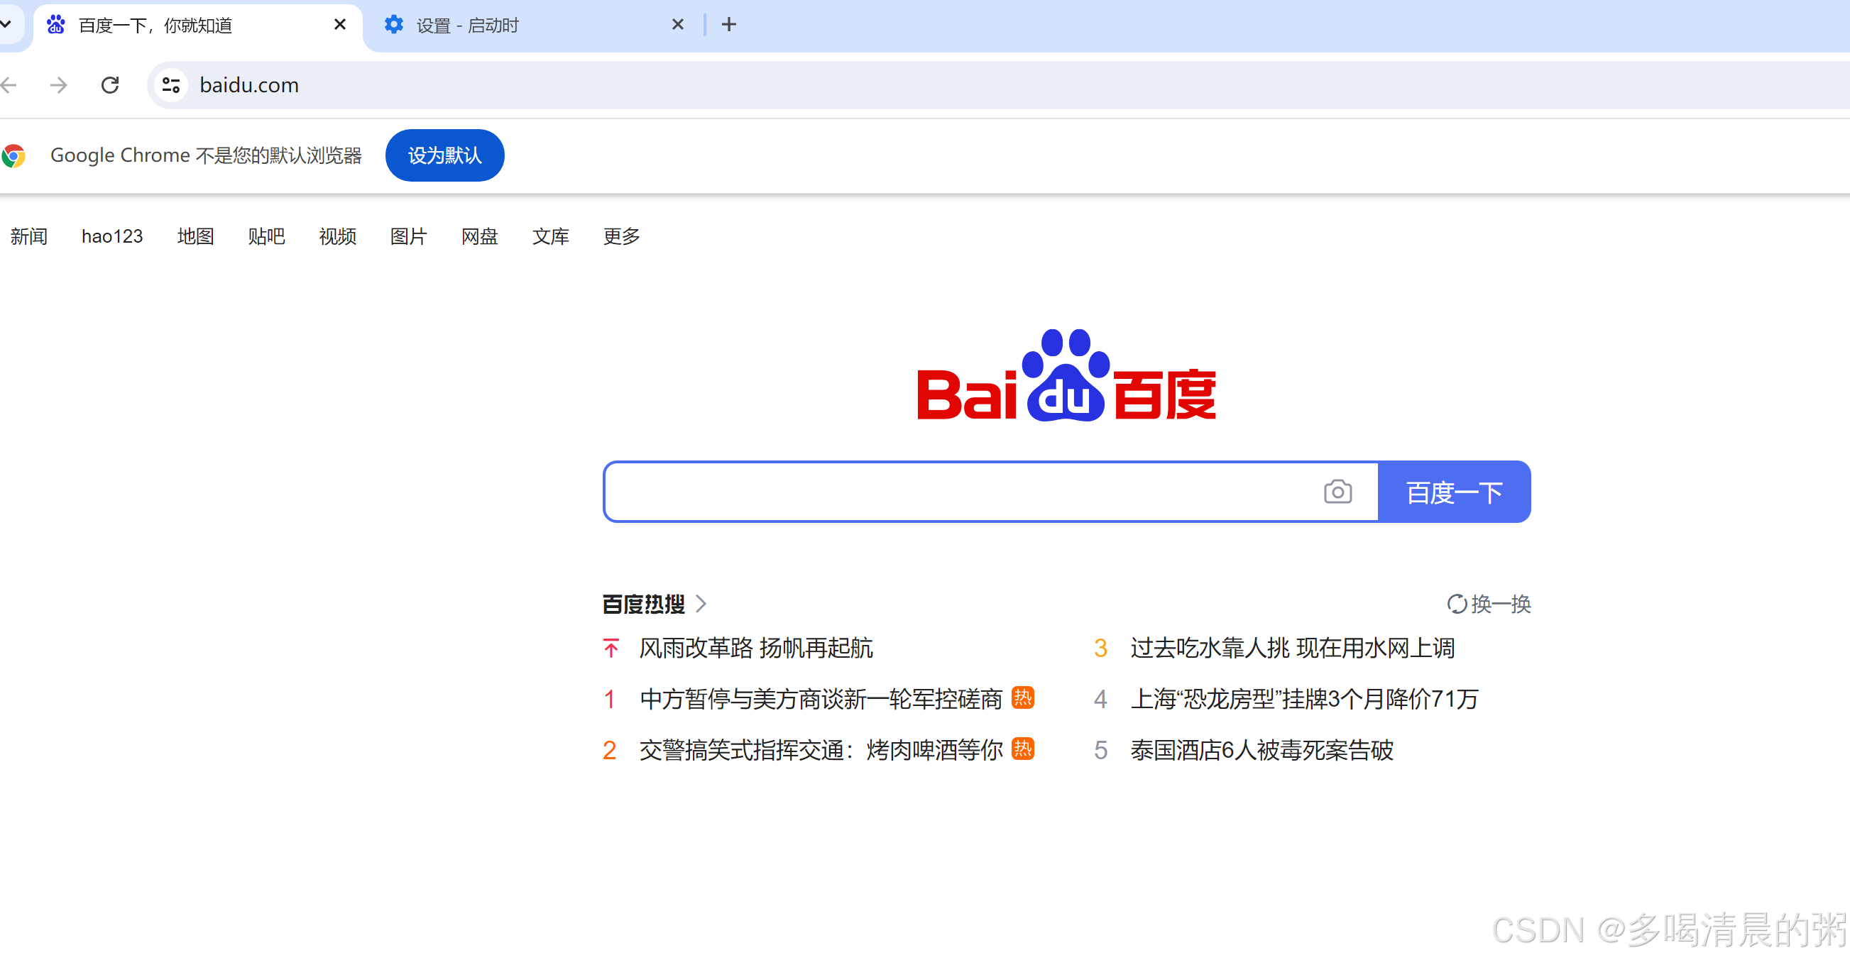Viewport: 1850px width, 960px height.
Task: Open a new tab with plus icon
Action: pos(729,25)
